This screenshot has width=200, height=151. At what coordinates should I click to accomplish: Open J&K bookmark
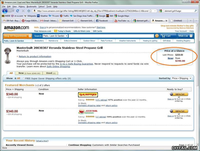[110, 16]
